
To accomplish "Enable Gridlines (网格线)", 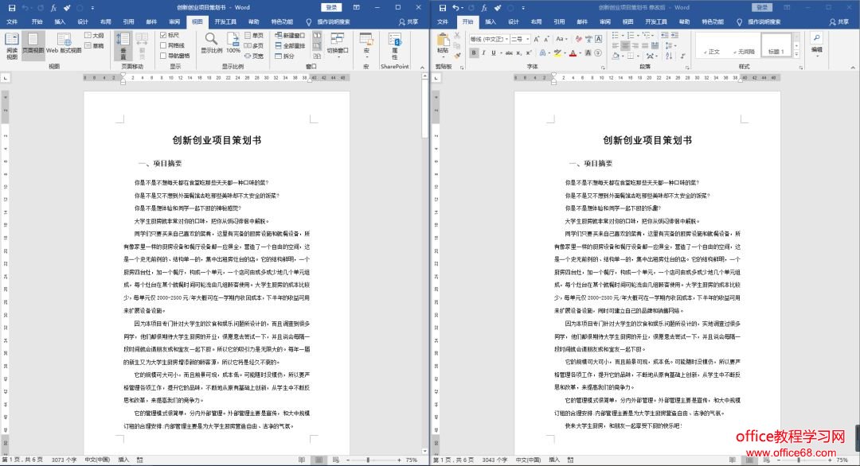I will click(163, 45).
